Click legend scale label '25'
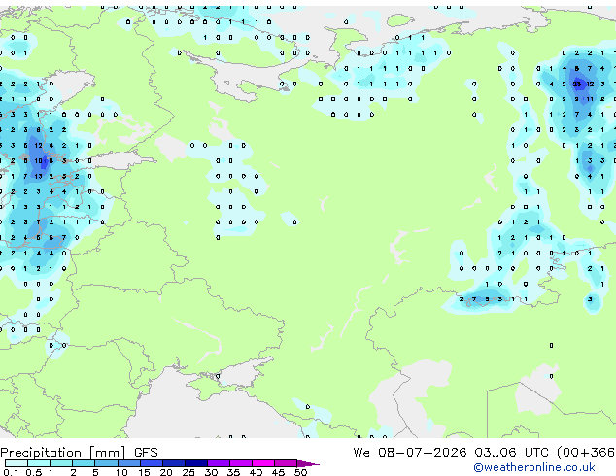 click(188, 472)
